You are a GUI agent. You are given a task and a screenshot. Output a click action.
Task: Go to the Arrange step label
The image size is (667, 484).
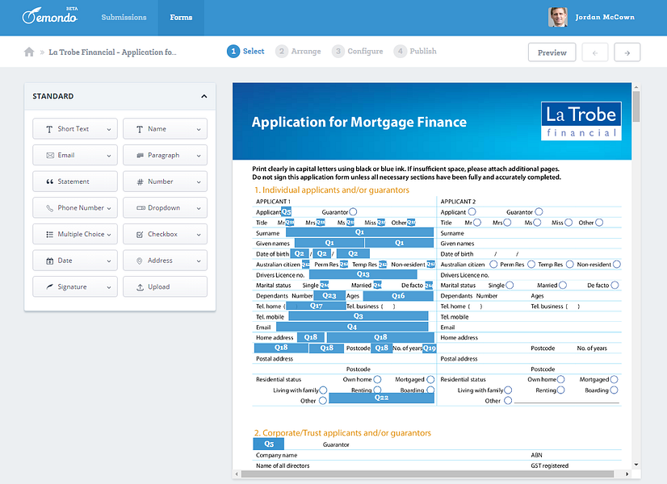pos(306,52)
